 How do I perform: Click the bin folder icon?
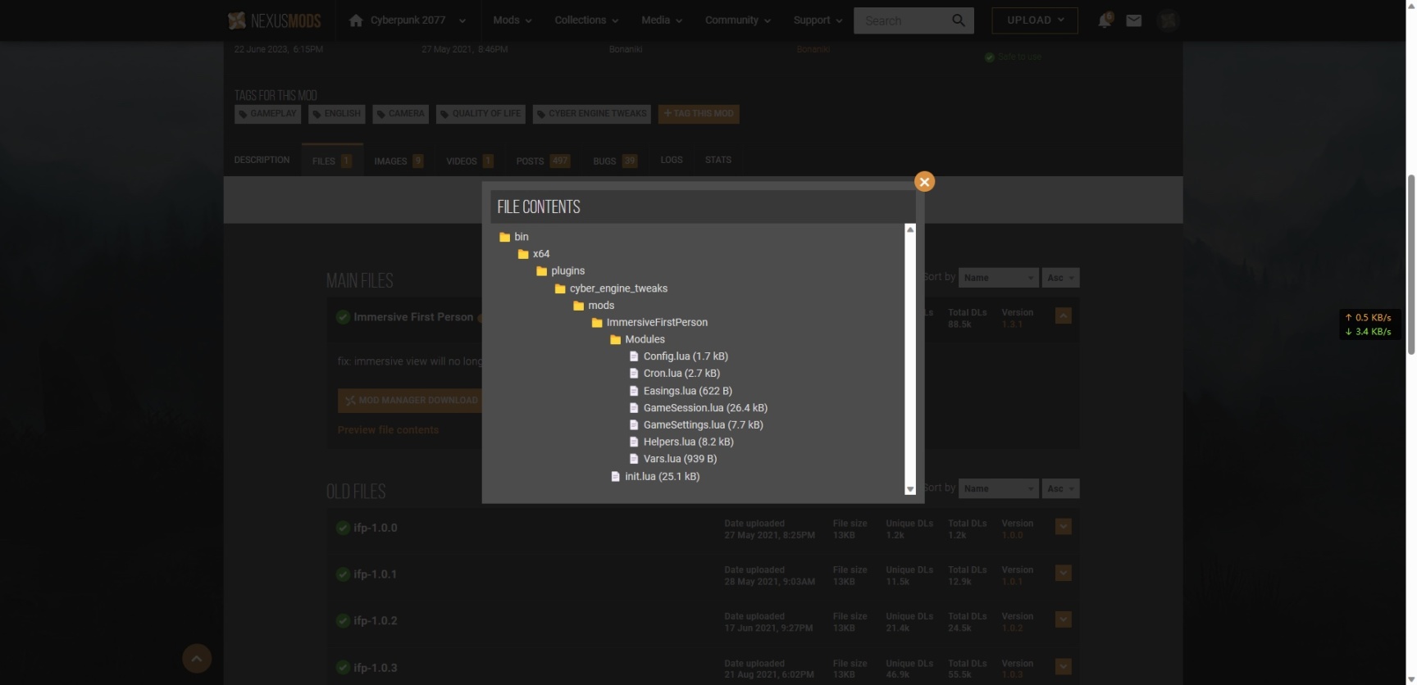[x=504, y=237]
